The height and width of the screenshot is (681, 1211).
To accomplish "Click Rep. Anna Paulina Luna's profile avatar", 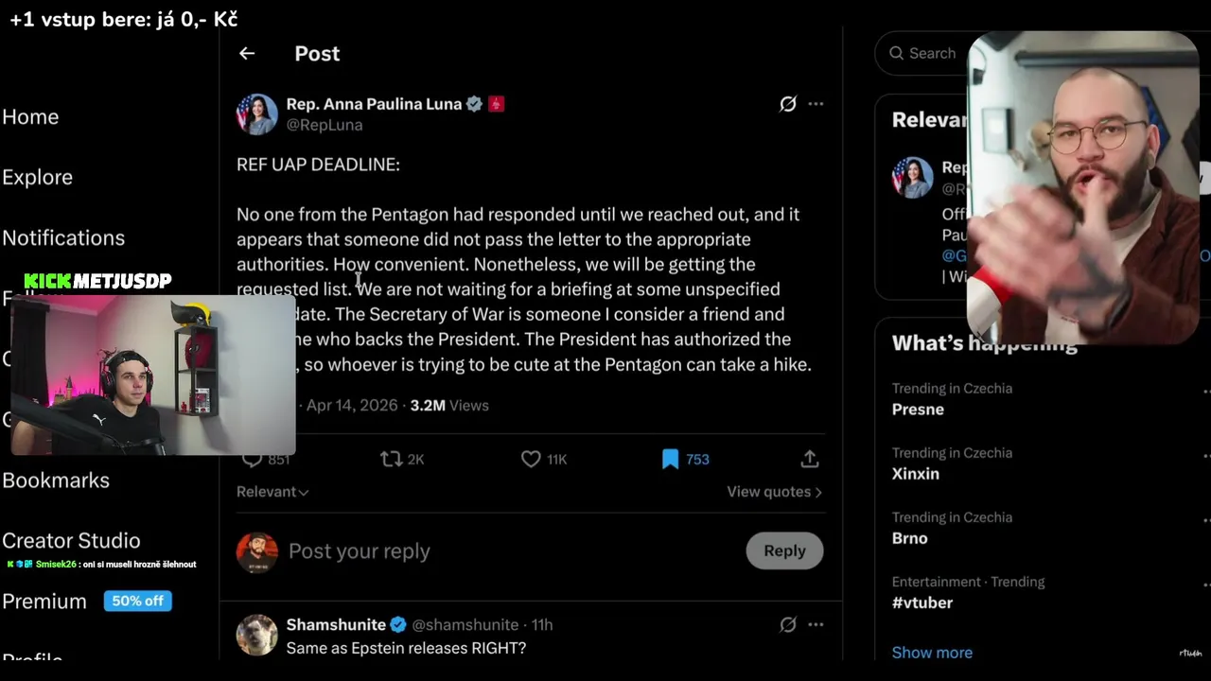I will [256, 114].
